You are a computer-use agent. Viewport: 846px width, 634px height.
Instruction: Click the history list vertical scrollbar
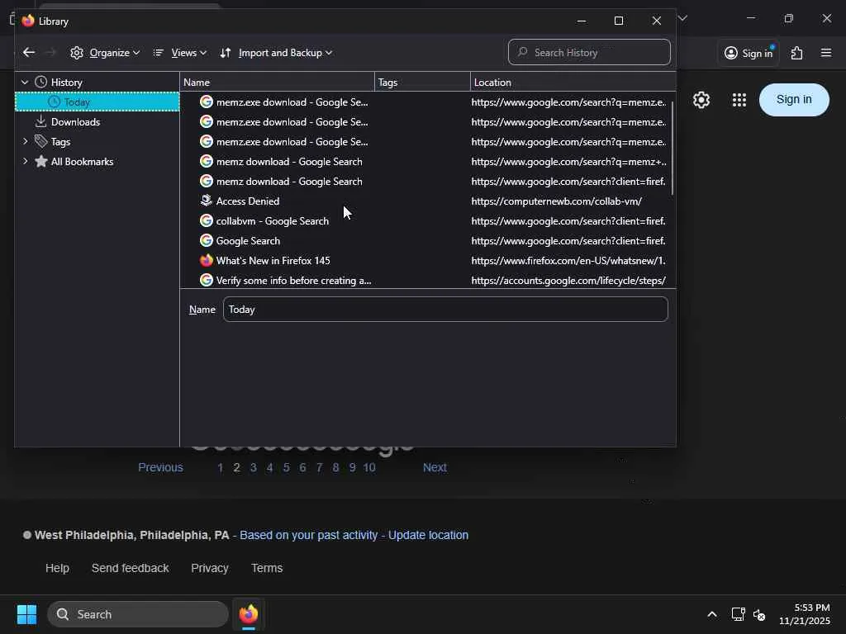click(x=673, y=148)
